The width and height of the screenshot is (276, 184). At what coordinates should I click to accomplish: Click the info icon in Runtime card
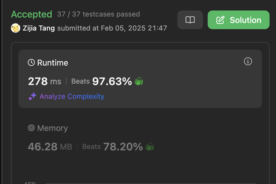[248, 61]
